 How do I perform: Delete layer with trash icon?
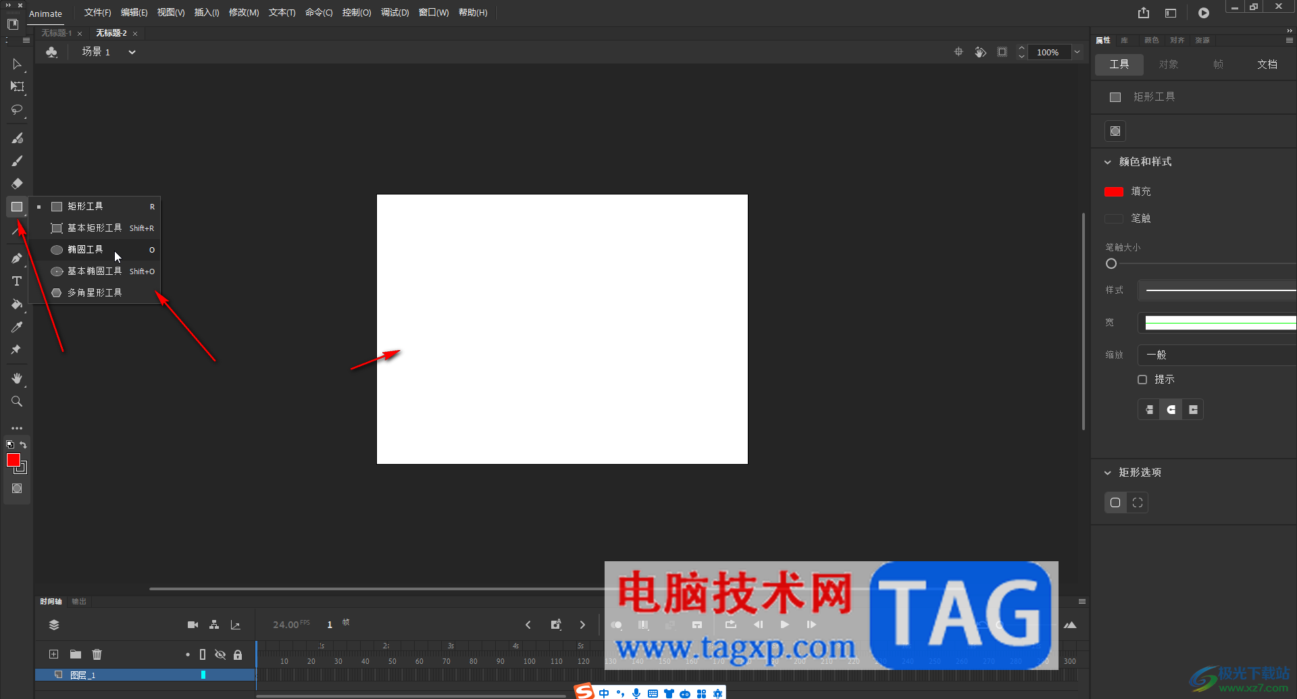pyautogui.click(x=97, y=654)
